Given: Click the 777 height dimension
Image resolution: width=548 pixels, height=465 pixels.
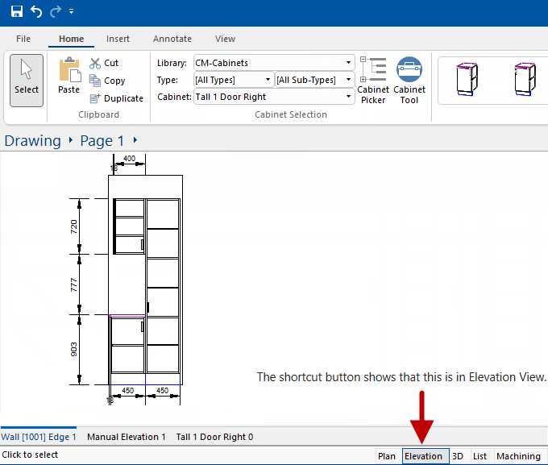Looking at the screenshot, I should pos(74,284).
